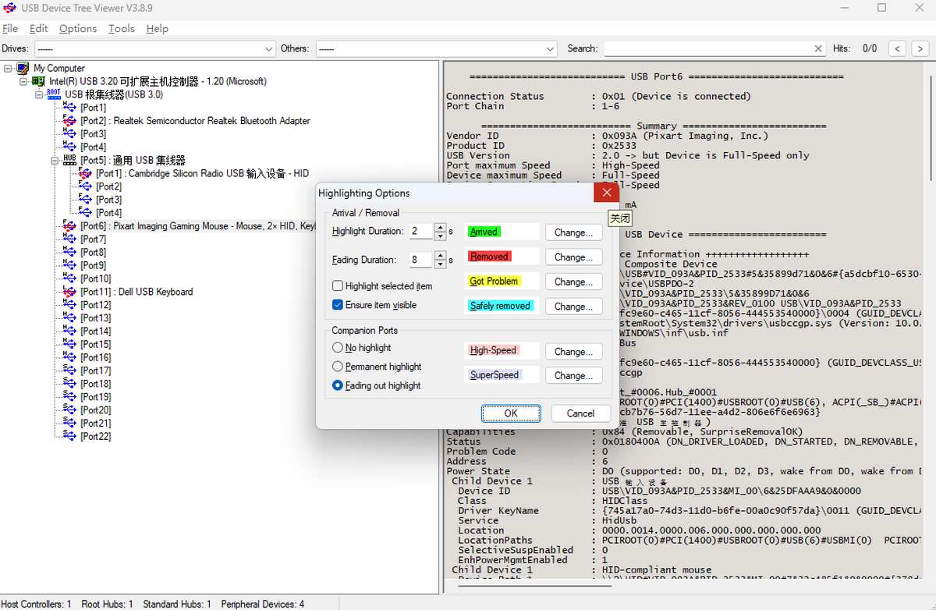This screenshot has height=610, width=936.
Task: Select Permanent highlight radio option
Action: (338, 367)
